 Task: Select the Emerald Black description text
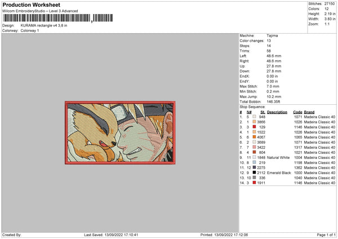point(279,173)
